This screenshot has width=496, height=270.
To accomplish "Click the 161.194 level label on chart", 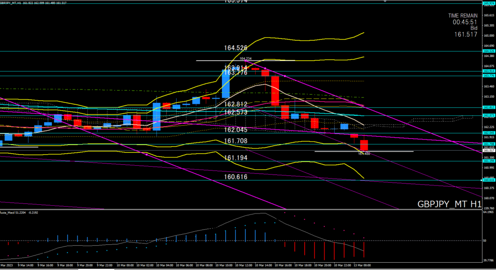I will pyautogui.click(x=236, y=158).
